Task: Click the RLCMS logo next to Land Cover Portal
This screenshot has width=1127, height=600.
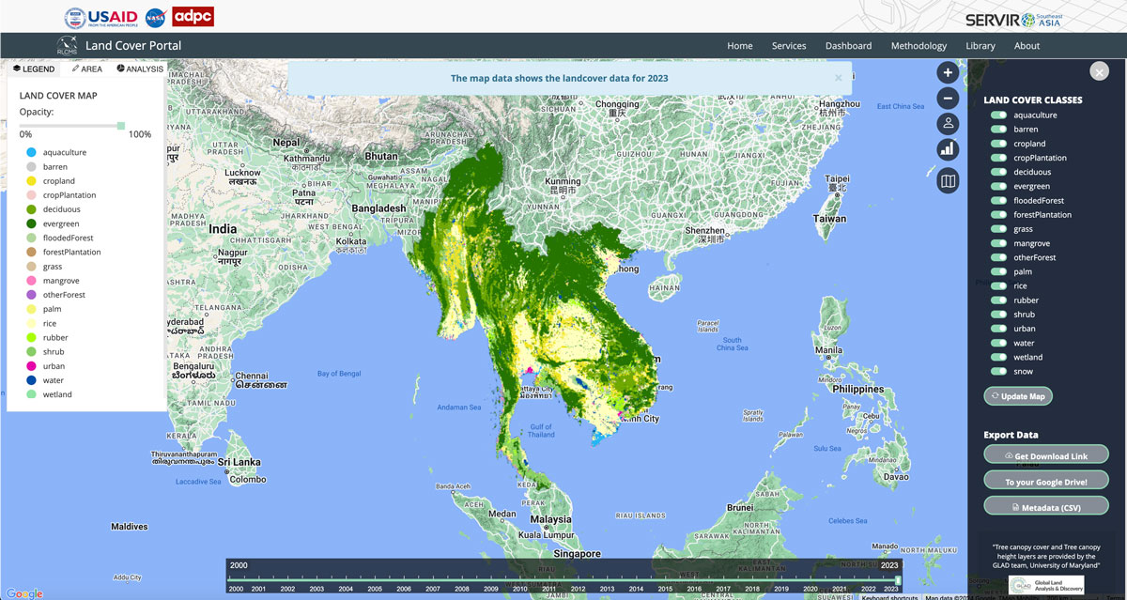Action: (x=66, y=44)
